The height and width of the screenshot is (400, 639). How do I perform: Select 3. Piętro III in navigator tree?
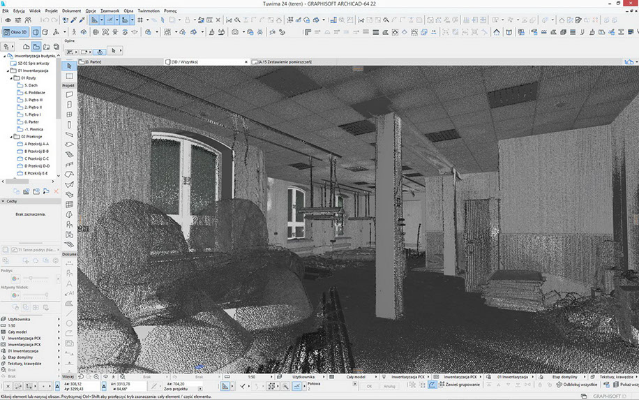pos(33,100)
